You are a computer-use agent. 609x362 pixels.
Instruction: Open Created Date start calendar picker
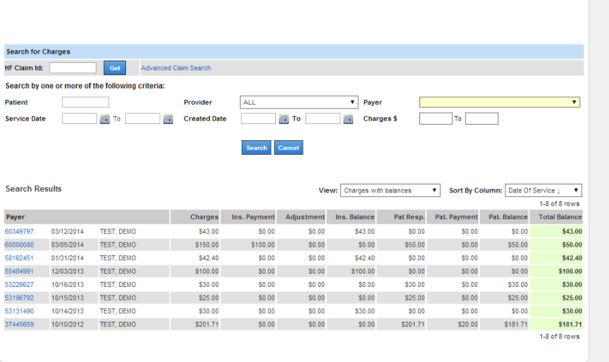click(x=284, y=119)
